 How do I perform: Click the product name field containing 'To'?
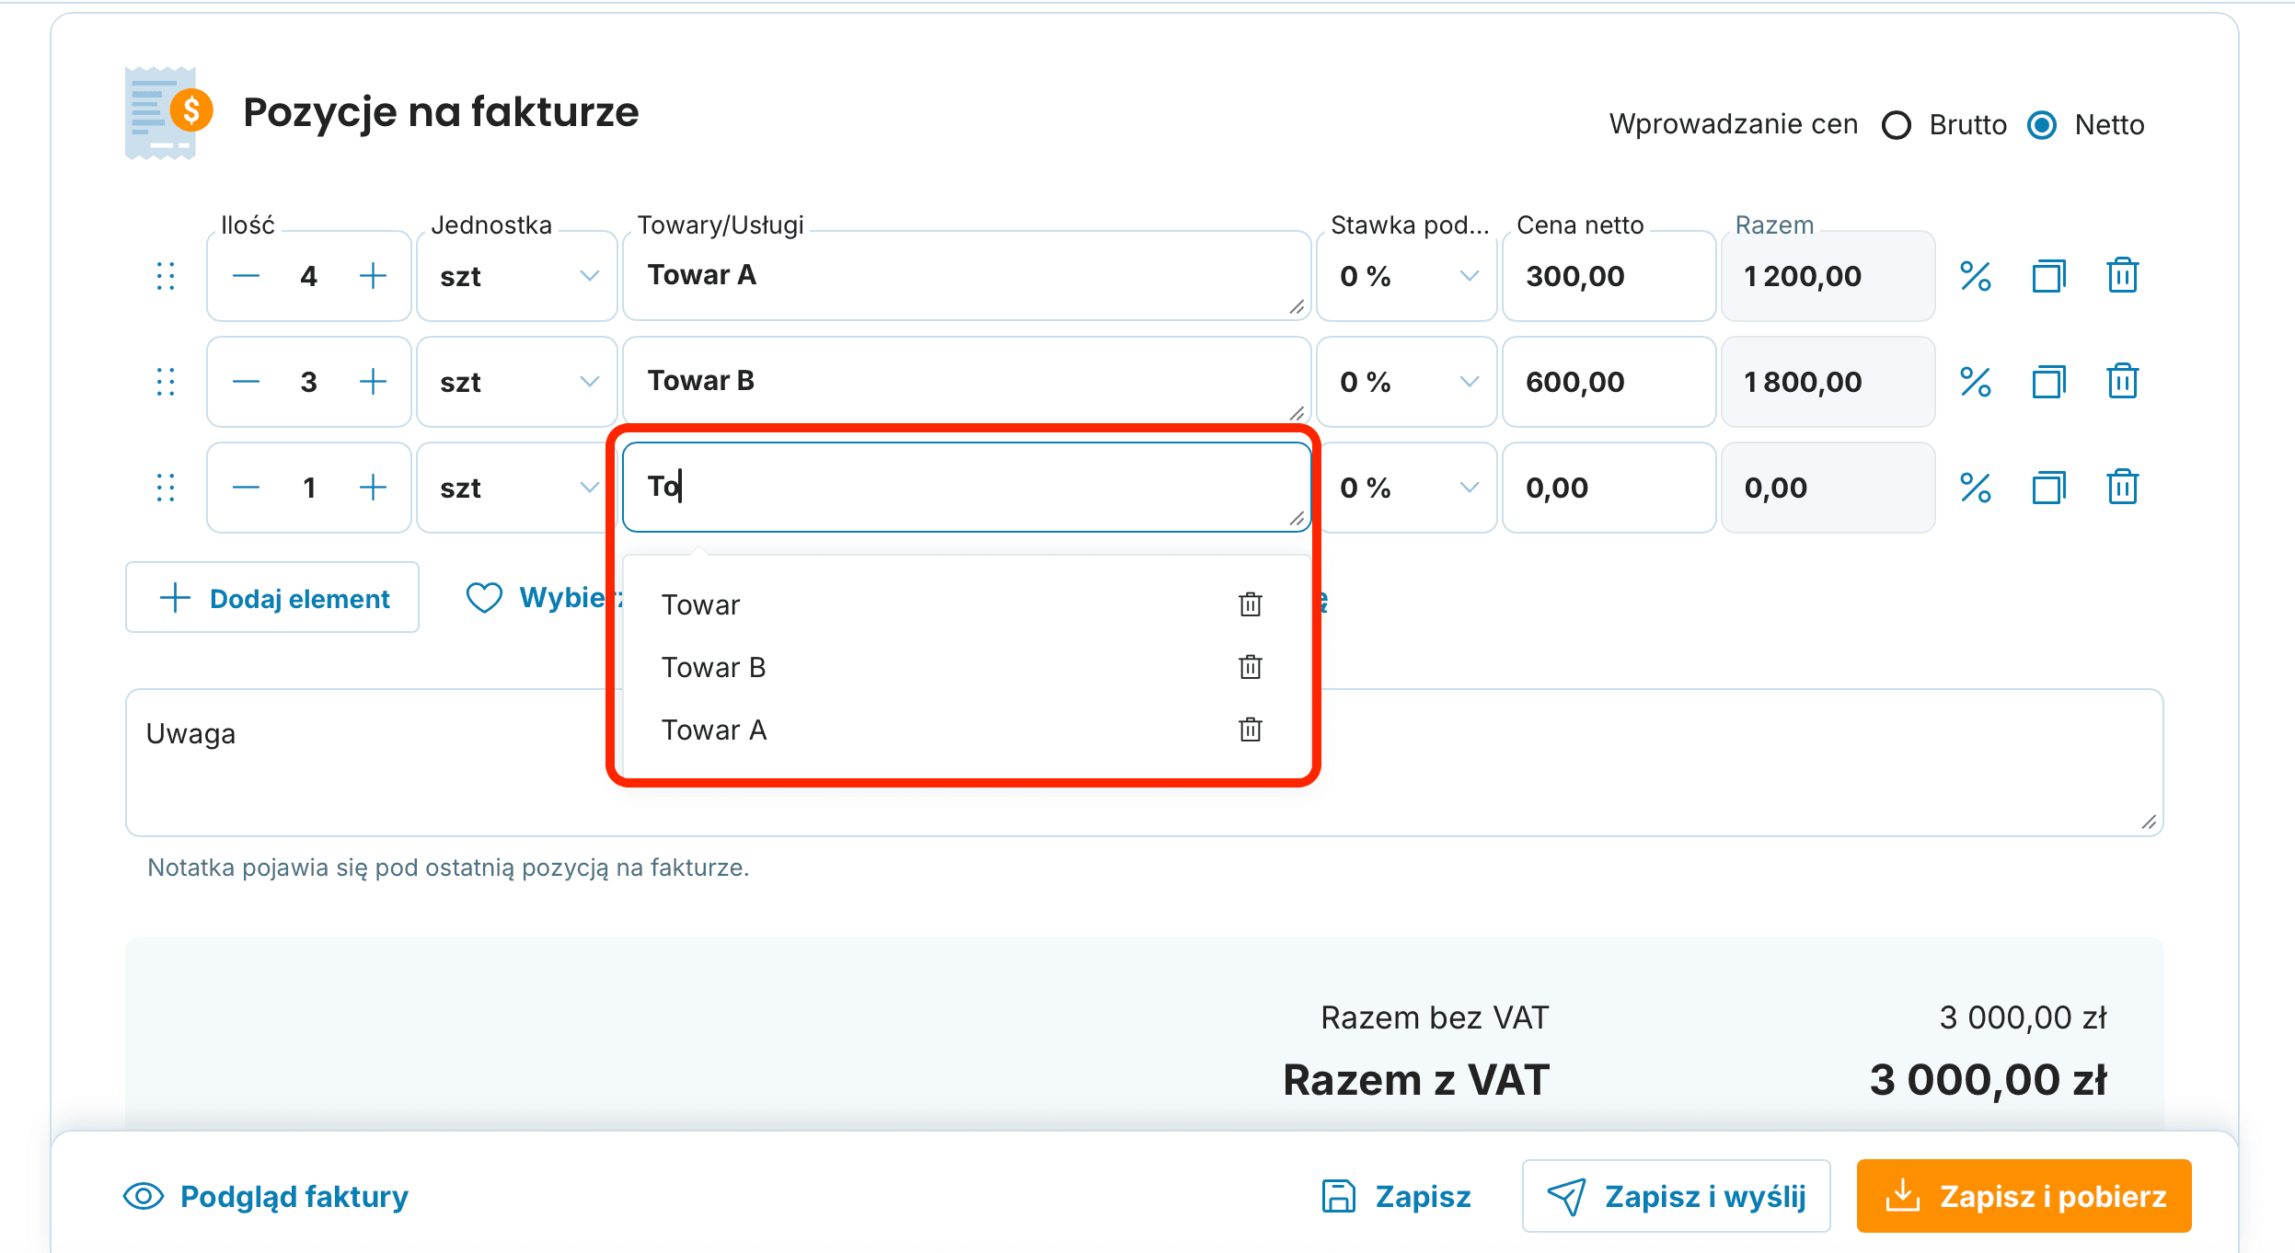(x=966, y=488)
